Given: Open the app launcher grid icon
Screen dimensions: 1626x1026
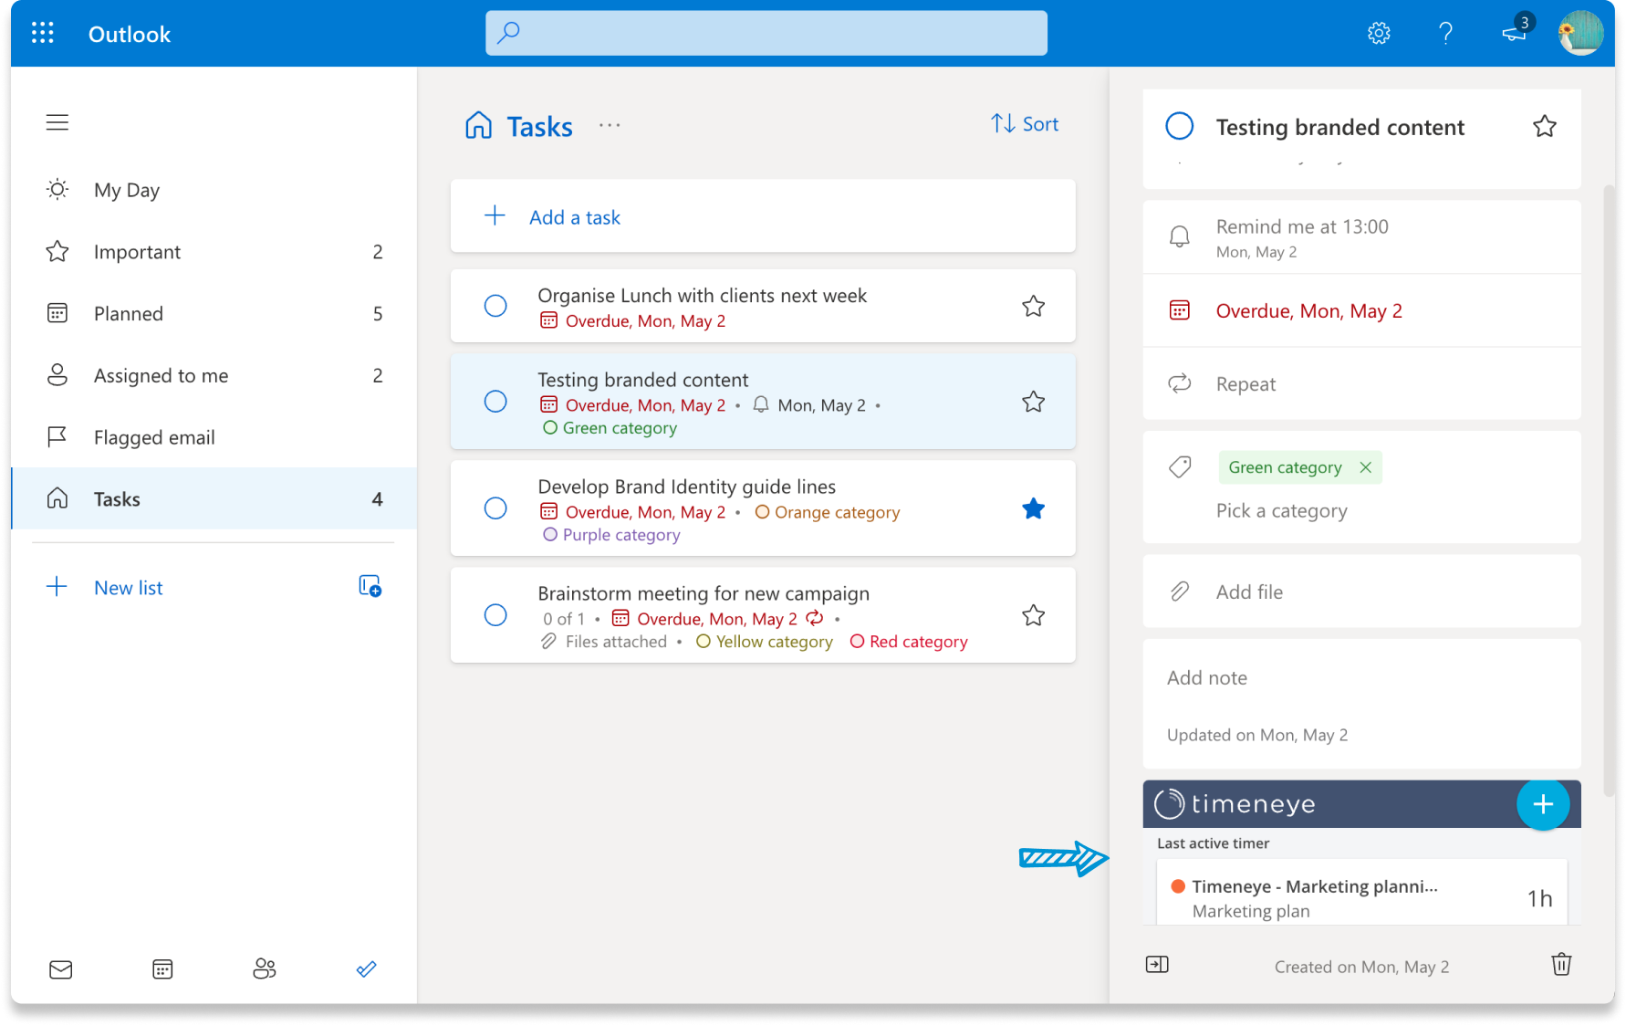Looking at the screenshot, I should (43, 34).
